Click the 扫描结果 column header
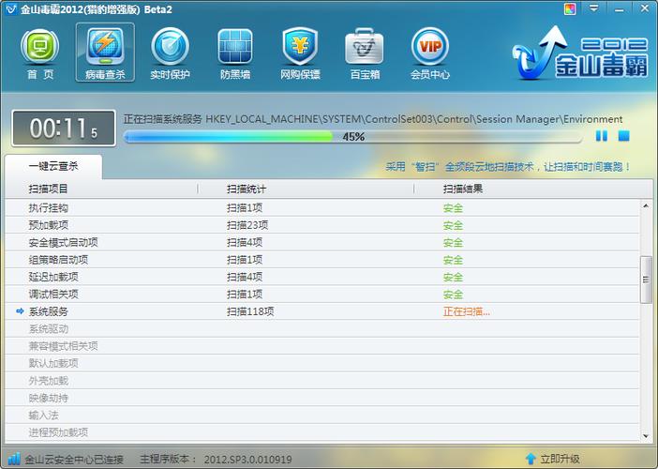The width and height of the screenshot is (658, 469). coord(463,189)
